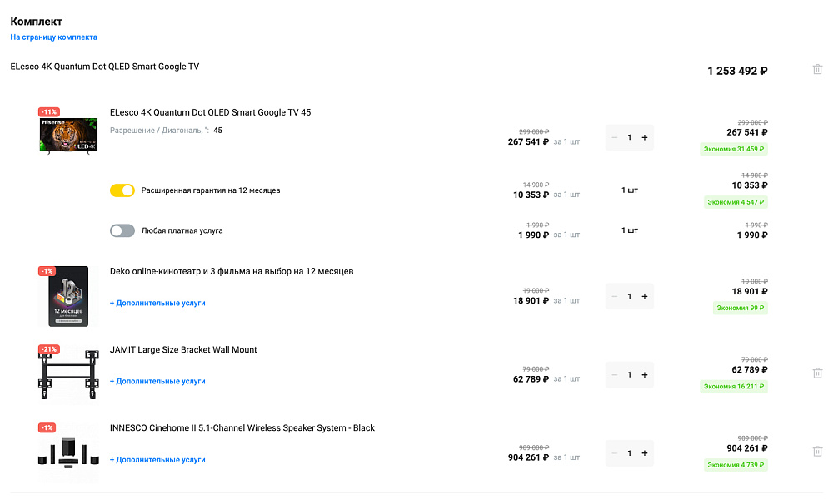Increase INNESCO Speaker System quantity with plus
This screenshot has height=499, width=833.
(645, 453)
